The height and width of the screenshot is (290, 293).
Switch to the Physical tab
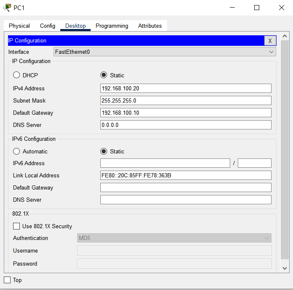coord(19,26)
